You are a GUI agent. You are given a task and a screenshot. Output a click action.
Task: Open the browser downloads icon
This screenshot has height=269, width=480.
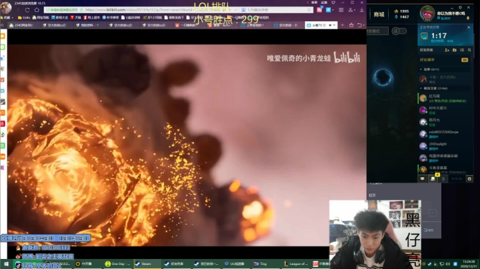click(x=361, y=10)
